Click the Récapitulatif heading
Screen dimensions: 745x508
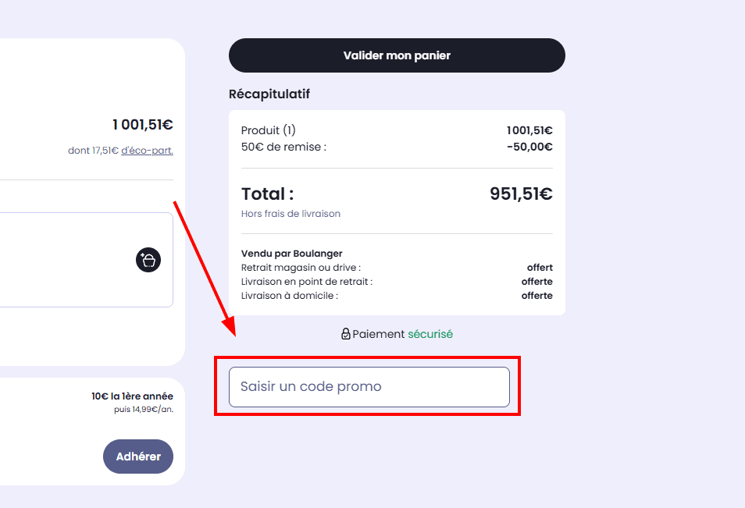[269, 94]
